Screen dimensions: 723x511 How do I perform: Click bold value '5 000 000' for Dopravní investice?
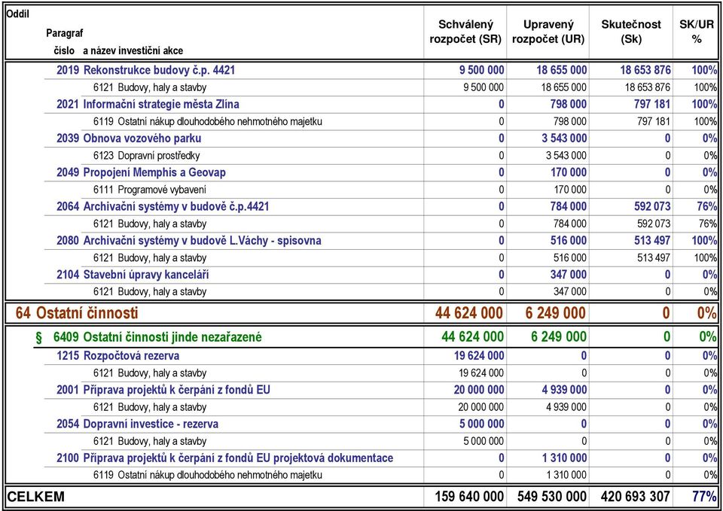coord(481,424)
